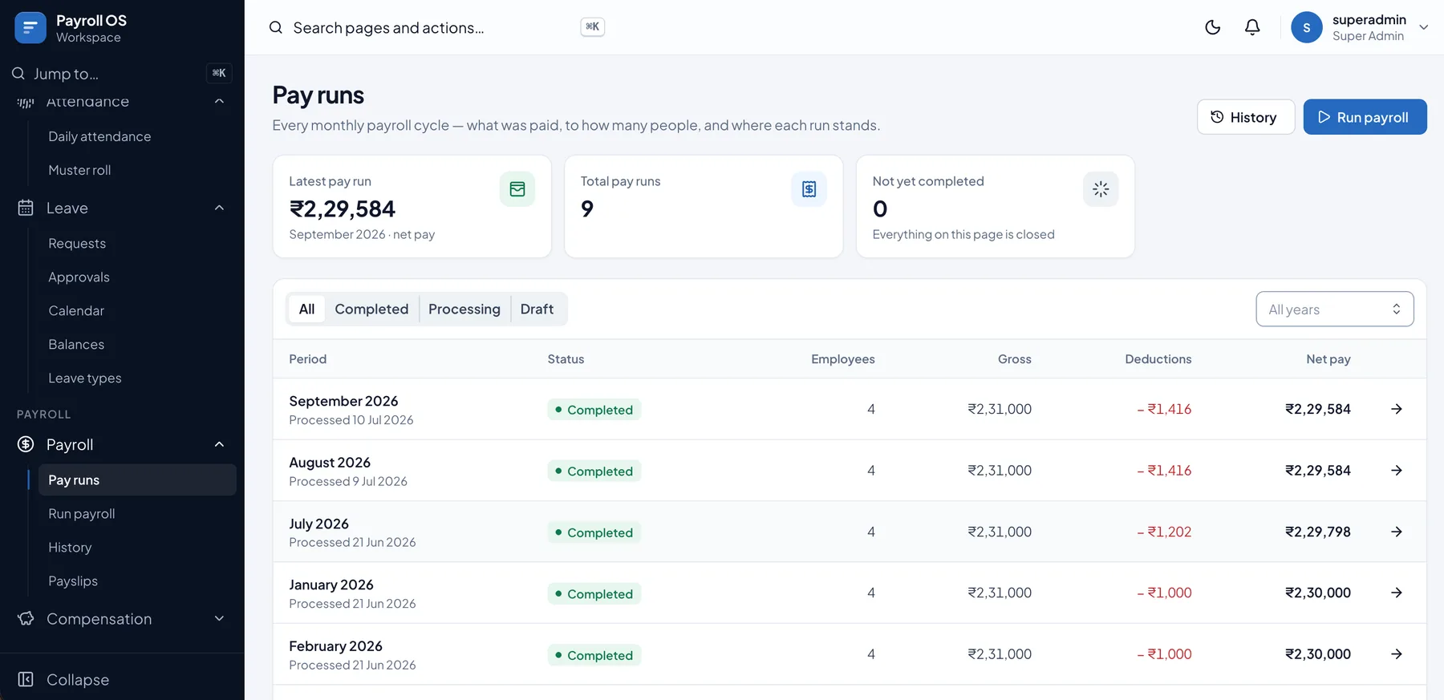The height and width of the screenshot is (700, 1444).
Task: Open History under Payroll in sidebar
Action: tap(70, 547)
